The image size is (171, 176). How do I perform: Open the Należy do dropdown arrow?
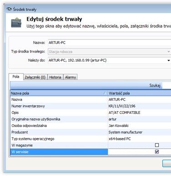168,60
